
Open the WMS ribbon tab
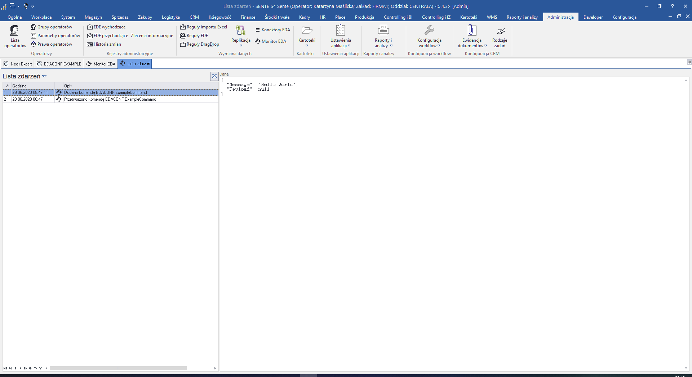pos(492,17)
